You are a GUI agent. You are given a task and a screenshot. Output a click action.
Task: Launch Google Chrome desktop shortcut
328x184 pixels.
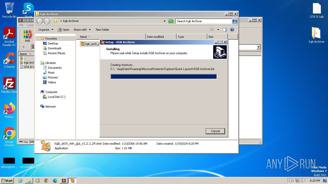pyautogui.click(x=9, y=137)
